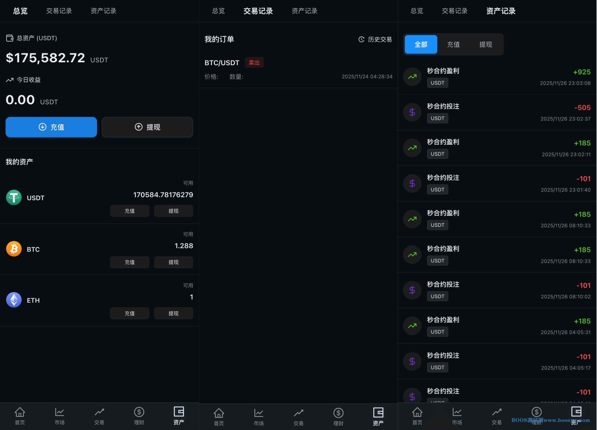
Task: Open 资产记录 tab in left panel
Action: [103, 11]
